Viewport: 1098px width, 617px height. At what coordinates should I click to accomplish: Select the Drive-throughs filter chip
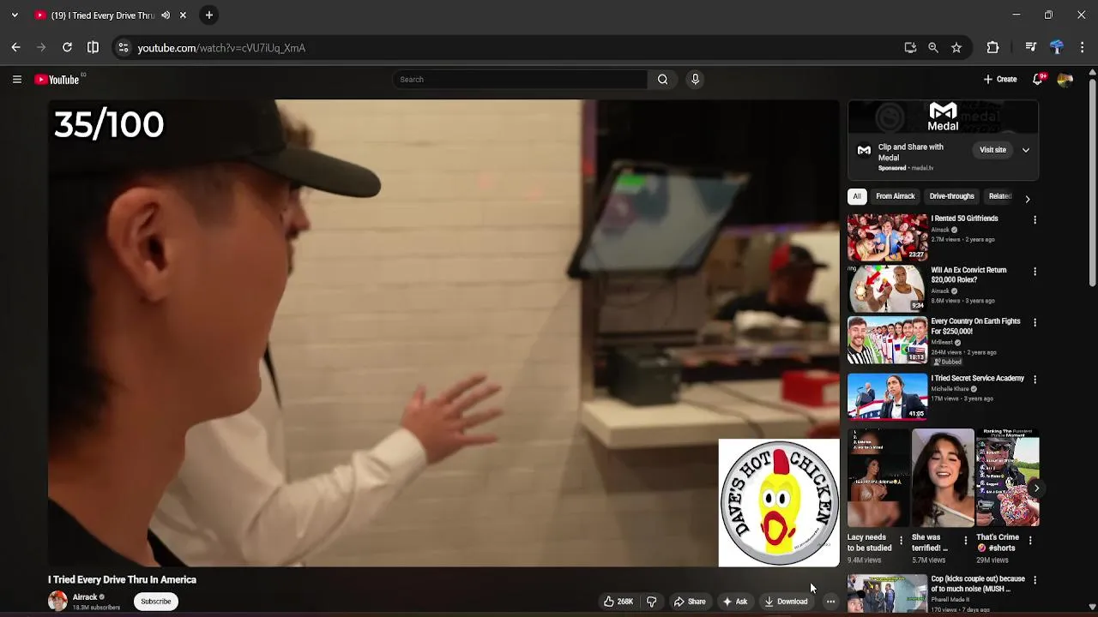[951, 196]
